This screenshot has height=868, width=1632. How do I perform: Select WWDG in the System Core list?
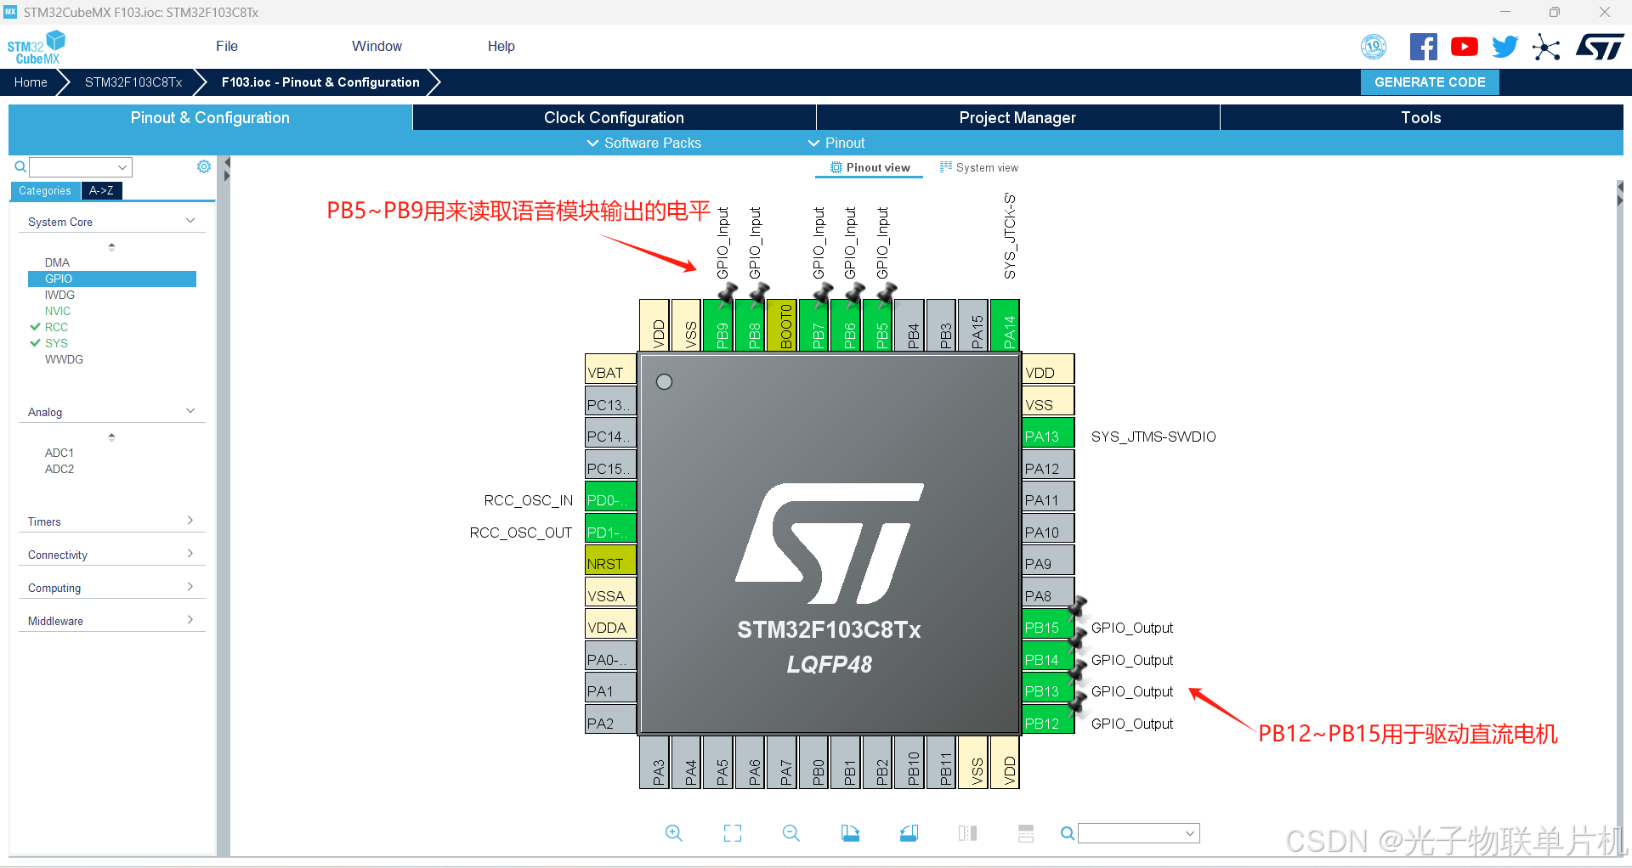point(64,359)
